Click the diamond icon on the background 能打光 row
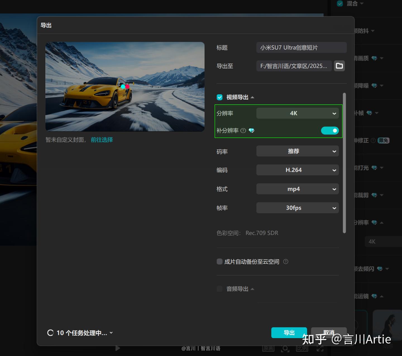Viewport: 402px width, 356px height. [x=374, y=168]
